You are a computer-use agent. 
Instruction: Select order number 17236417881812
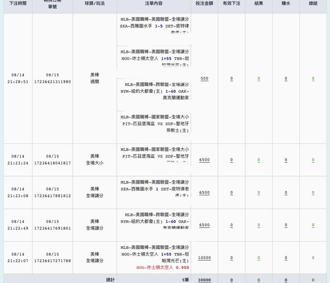coord(53,196)
